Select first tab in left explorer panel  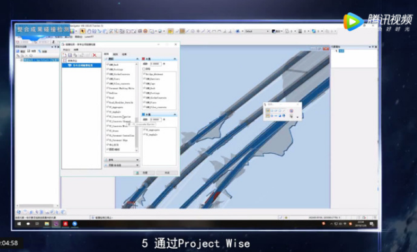pos(21,51)
